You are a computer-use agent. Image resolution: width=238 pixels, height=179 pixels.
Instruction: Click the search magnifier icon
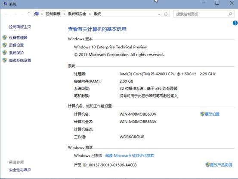click(x=230, y=14)
